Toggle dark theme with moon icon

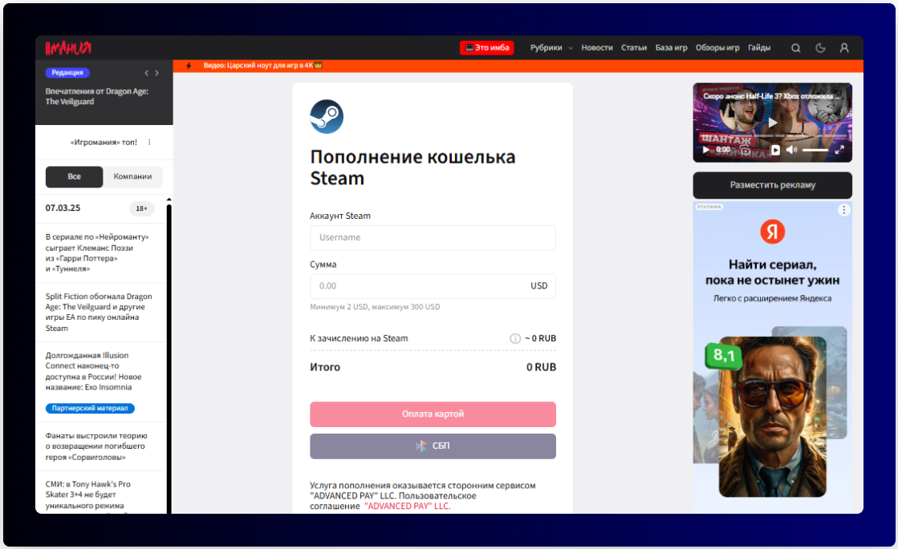tap(819, 47)
